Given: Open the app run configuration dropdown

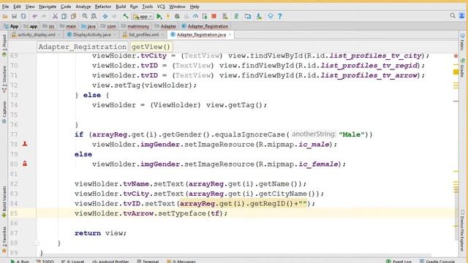Looking at the screenshot, I should (x=143, y=16).
